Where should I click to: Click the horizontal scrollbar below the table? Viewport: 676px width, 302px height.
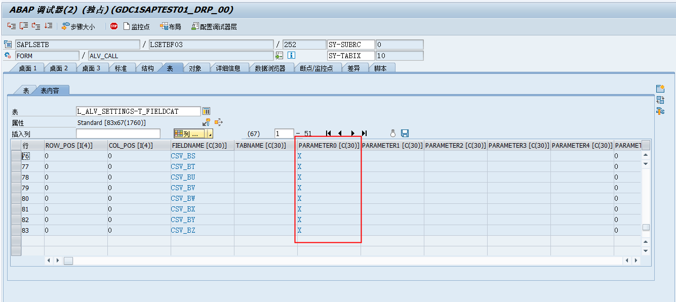[x=203, y=260]
